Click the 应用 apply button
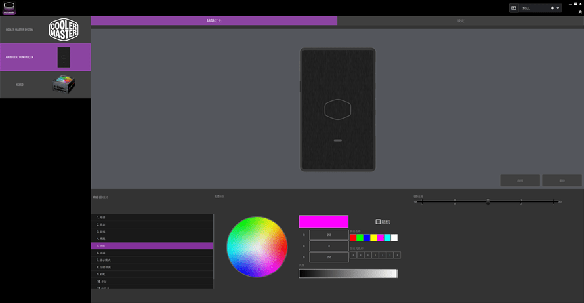Image resolution: width=584 pixels, height=303 pixels. click(520, 180)
